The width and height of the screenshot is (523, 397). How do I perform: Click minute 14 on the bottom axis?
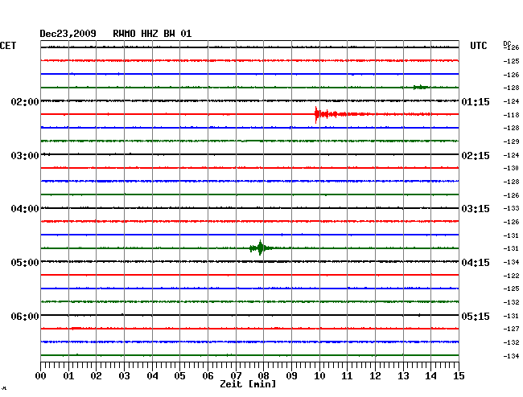430,376
